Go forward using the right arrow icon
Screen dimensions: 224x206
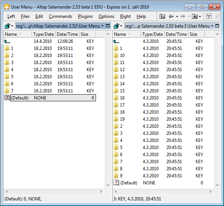[x=183, y=16]
